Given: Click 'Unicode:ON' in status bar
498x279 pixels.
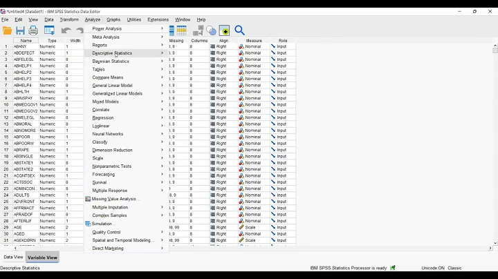Looking at the screenshot, I should click(433, 268).
